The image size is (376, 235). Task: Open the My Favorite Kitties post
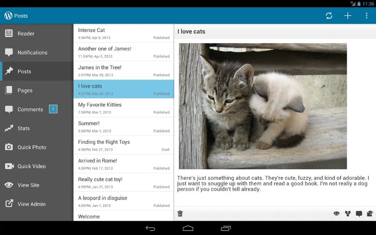tap(124, 108)
